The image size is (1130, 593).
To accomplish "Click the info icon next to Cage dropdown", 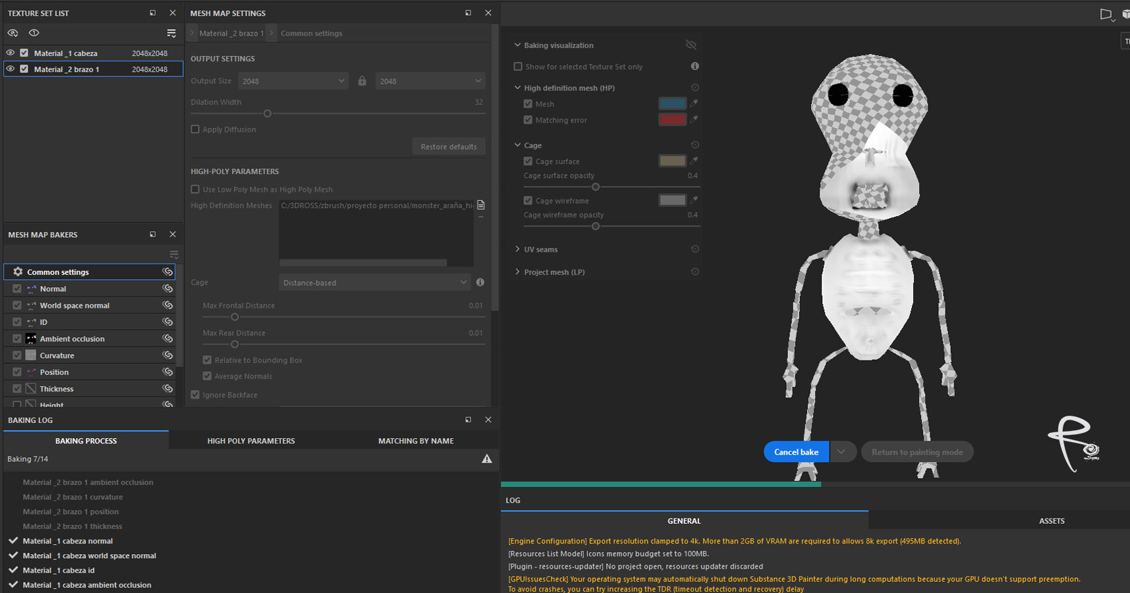I will [x=480, y=283].
